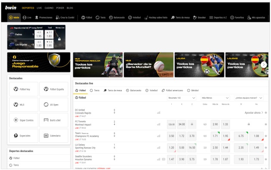Open US Open tile
The height and width of the screenshot is (170, 271).
pos(54,105)
